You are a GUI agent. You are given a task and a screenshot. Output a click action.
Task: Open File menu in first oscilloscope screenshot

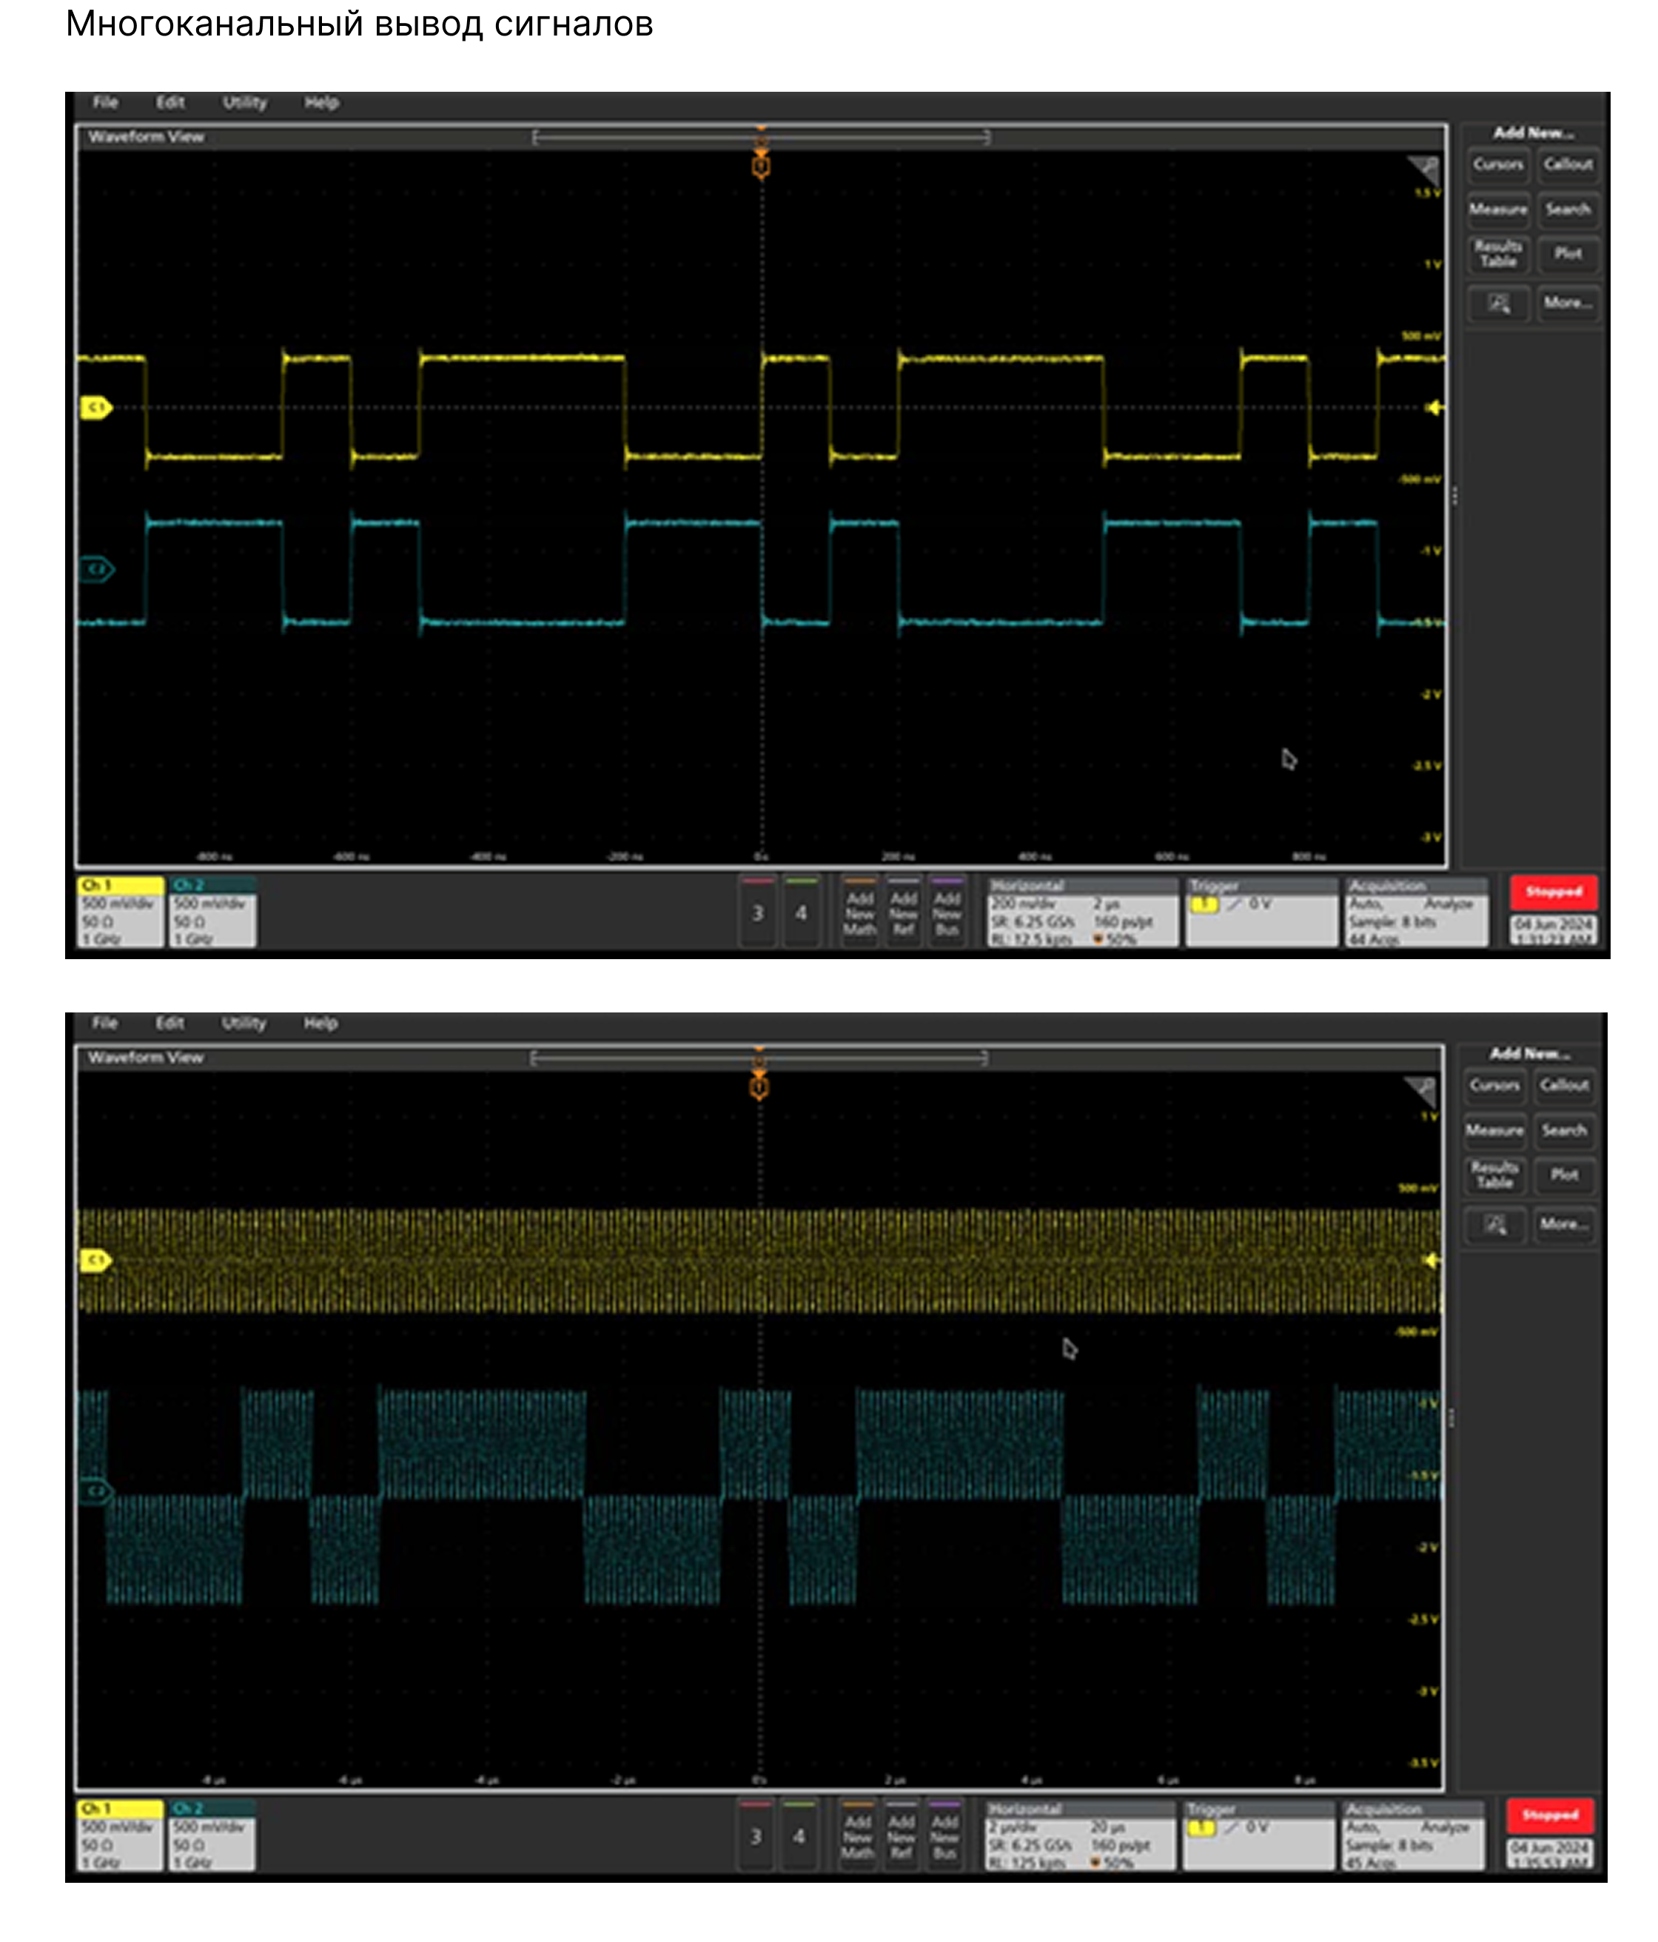[105, 102]
